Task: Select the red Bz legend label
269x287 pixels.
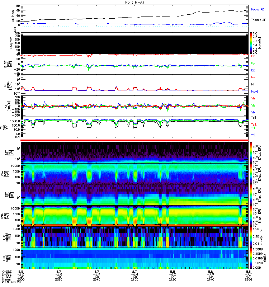Action: click(253, 56)
